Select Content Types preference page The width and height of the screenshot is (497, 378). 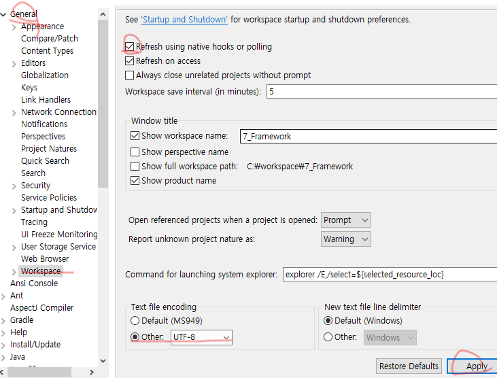pos(47,51)
